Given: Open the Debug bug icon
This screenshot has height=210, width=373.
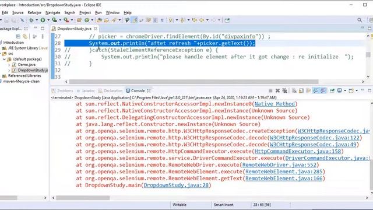Looking at the screenshot, I should [x=31, y=20].
